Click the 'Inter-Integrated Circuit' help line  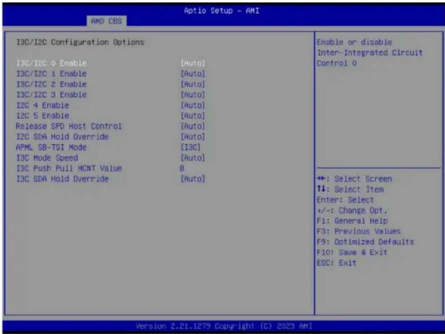[370, 53]
